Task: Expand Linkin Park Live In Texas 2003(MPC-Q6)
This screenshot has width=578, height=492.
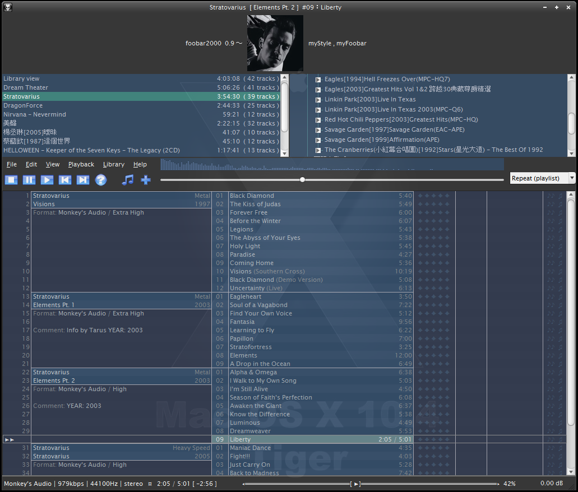Action: (x=318, y=110)
